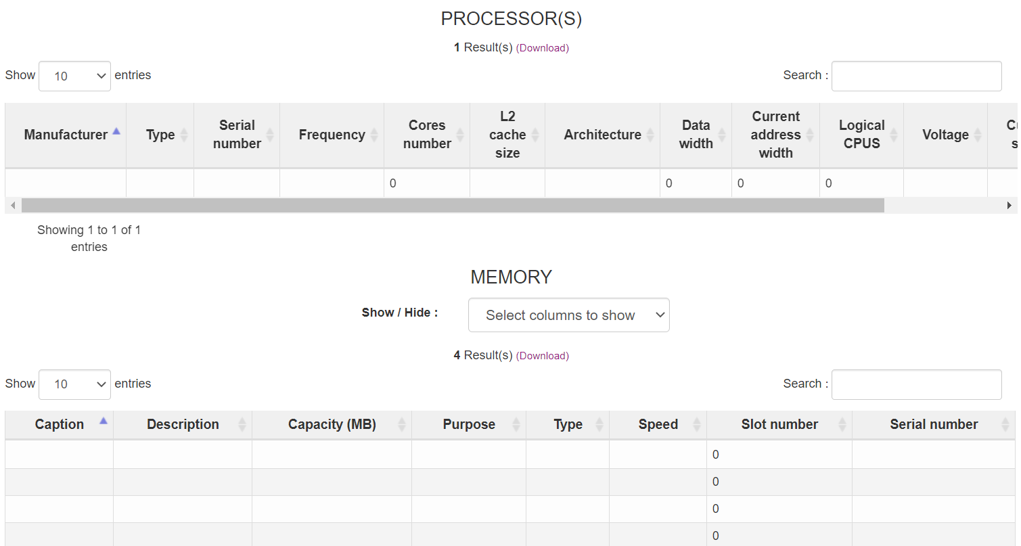Download the memory results
Viewport: 1021px width, 546px height.
pyautogui.click(x=542, y=355)
